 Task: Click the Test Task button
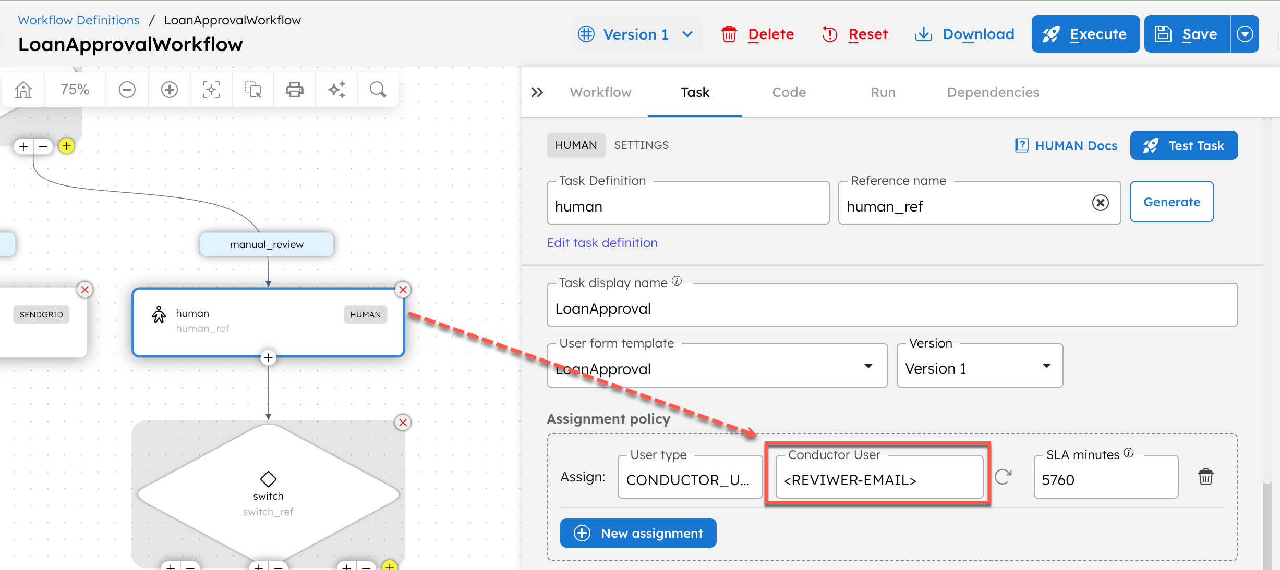[x=1184, y=145]
